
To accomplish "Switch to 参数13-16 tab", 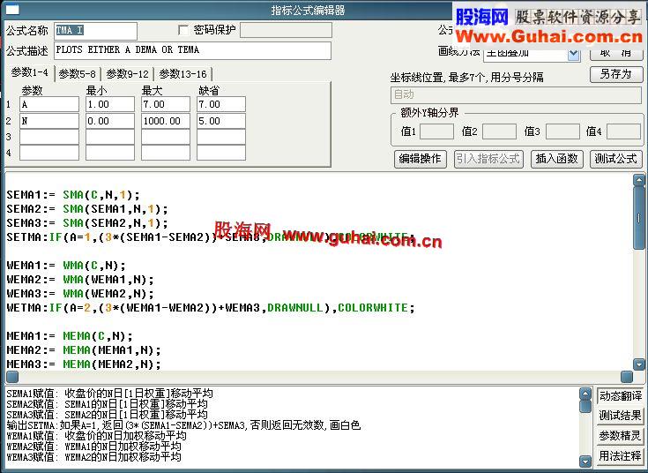I will coord(183,74).
